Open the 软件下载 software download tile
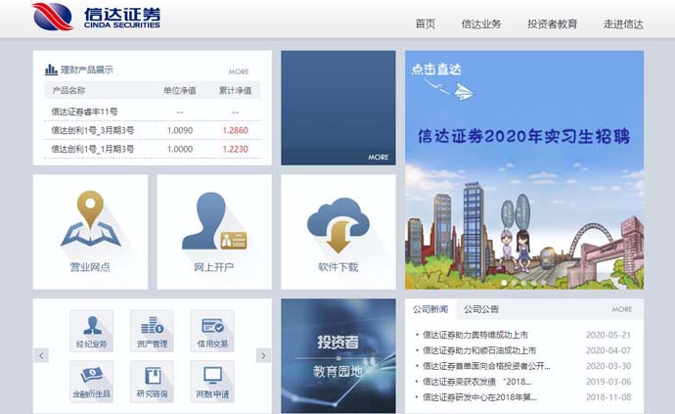Screen dimensions: 675x414 coord(337,232)
